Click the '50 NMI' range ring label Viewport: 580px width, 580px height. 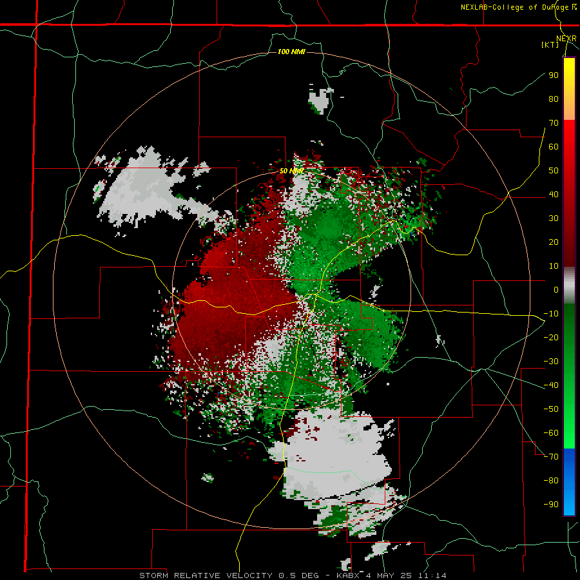point(291,171)
